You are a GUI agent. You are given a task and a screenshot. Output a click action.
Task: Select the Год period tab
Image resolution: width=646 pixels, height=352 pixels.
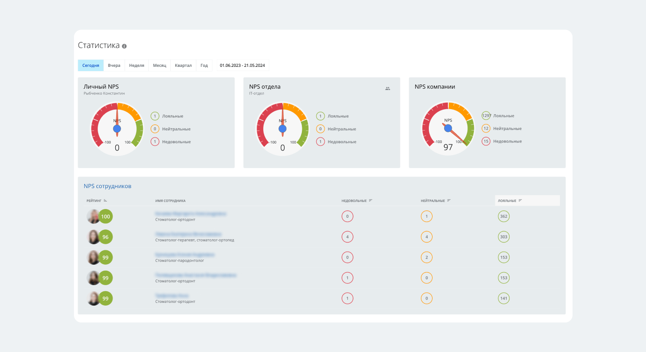(x=204, y=65)
